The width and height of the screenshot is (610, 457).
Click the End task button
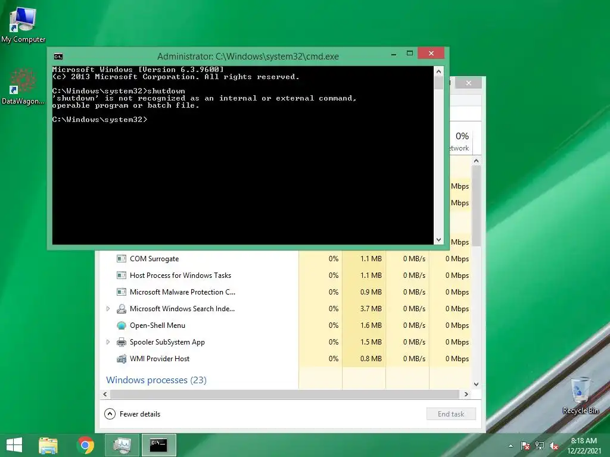pyautogui.click(x=451, y=414)
